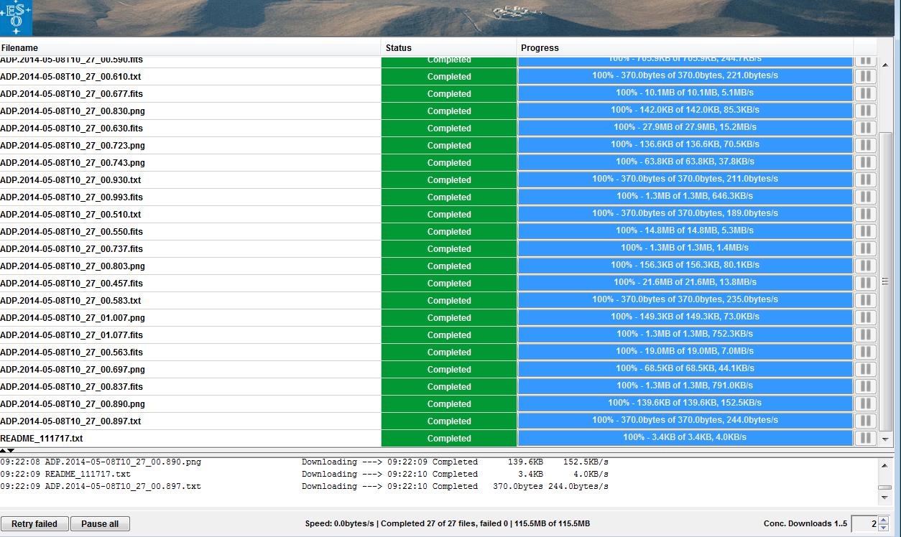901x537 pixels.
Task: Increase concurrent downloads with up arrow
Action: (884, 520)
